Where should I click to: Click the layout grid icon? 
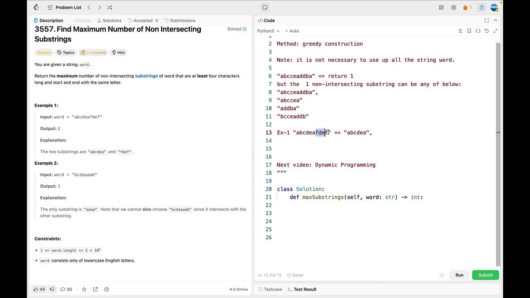(x=441, y=7)
